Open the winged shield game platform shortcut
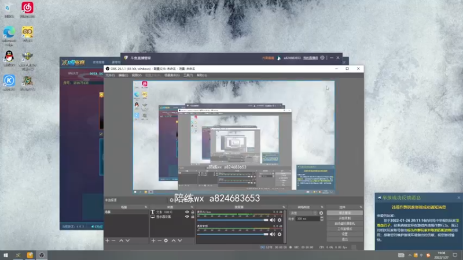This screenshot has width=463, height=260. [x=27, y=61]
